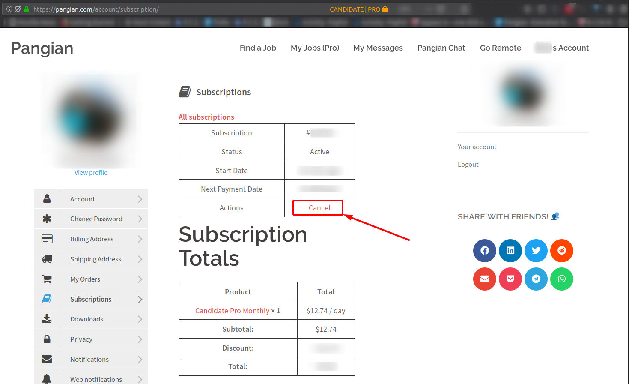629x384 pixels.
Task: Click the Subscriptions book icon in sidebar
Action: pyautogui.click(x=47, y=299)
